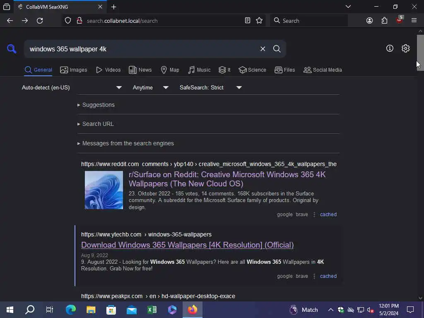
Task: Click the page vertical scrollbar thumb
Action: 420,53
